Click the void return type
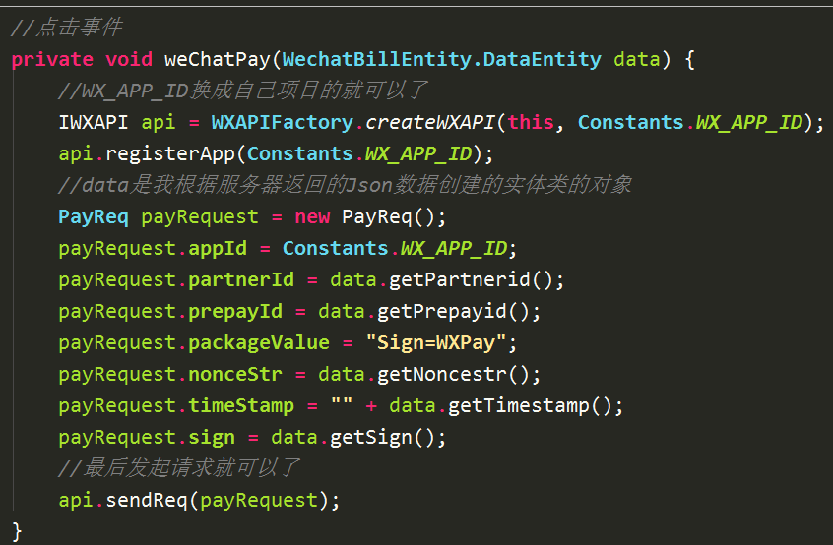Image resolution: width=833 pixels, height=545 pixels. coord(129,59)
